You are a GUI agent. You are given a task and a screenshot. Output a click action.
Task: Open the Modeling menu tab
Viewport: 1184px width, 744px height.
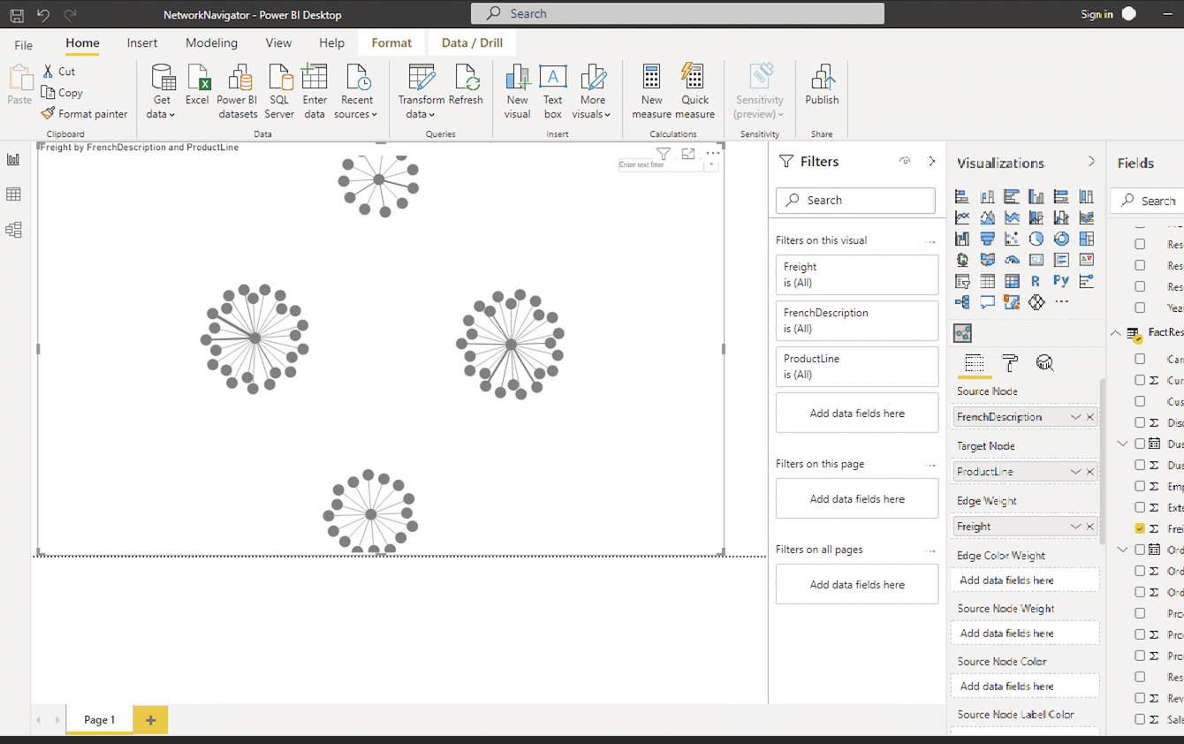(x=211, y=42)
